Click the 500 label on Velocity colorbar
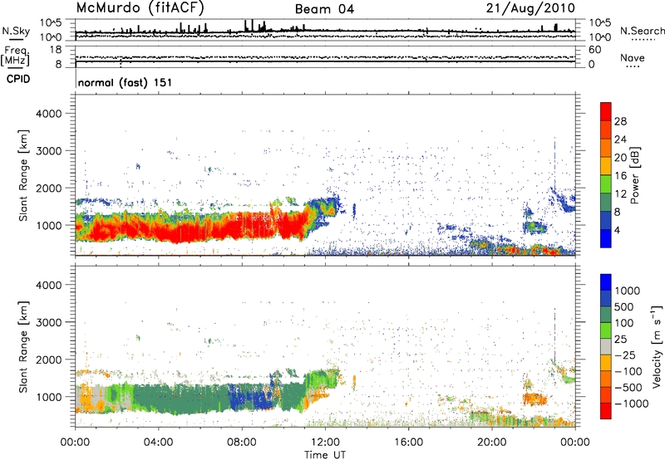 coord(624,306)
